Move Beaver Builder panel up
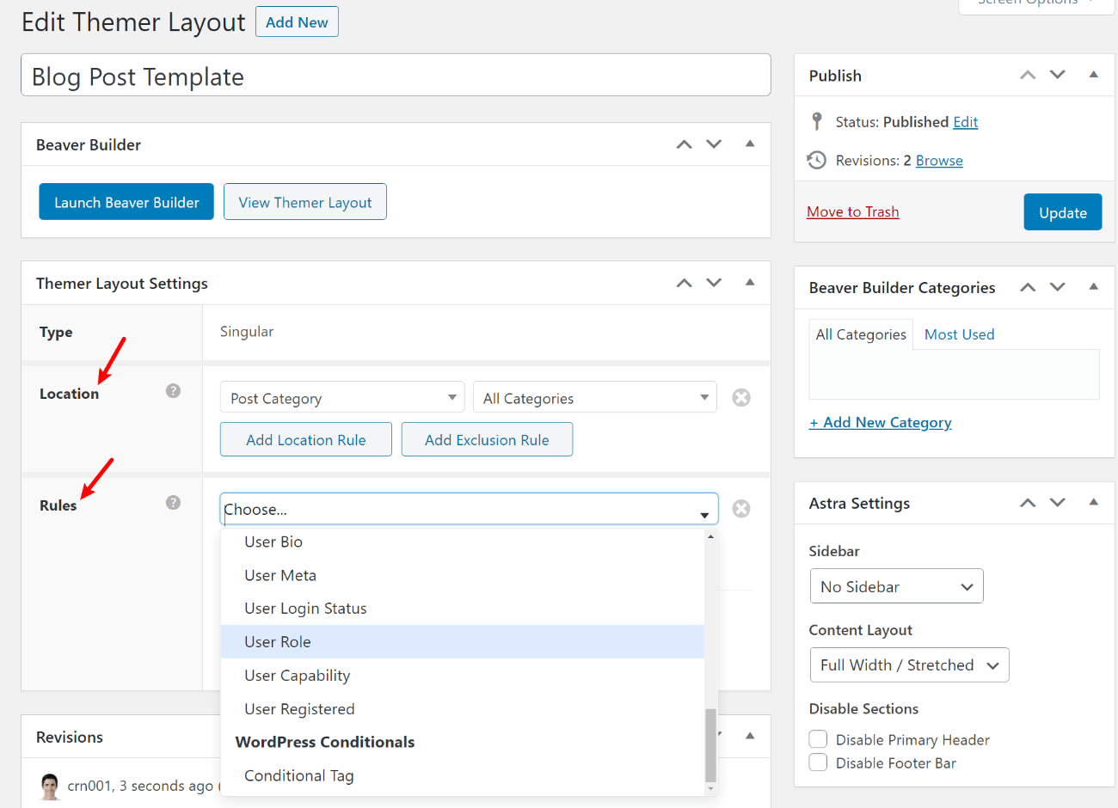1118x808 pixels. [x=685, y=144]
